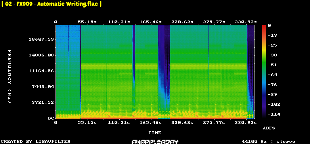Select the 55.15s top time marker

(87, 22)
